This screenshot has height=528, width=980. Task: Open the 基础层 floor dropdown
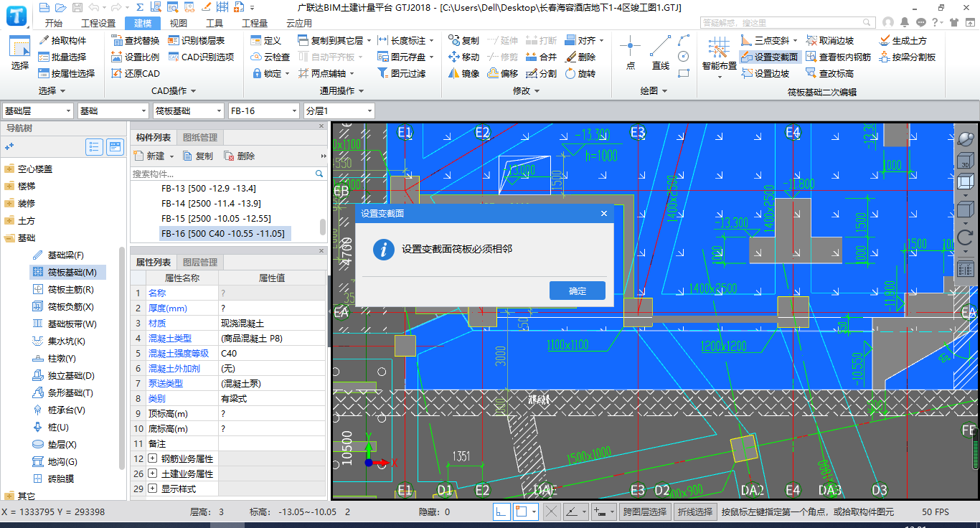(38, 110)
